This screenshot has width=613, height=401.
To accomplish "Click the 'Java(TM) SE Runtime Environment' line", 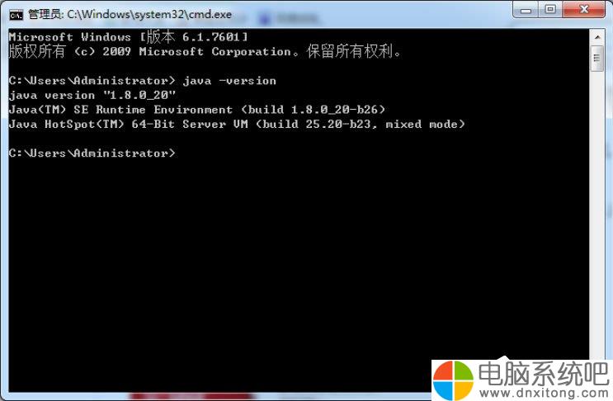I will pyautogui.click(x=196, y=110).
